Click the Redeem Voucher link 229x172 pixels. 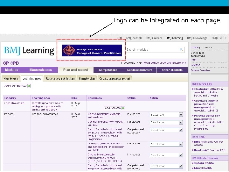tap(200, 70)
